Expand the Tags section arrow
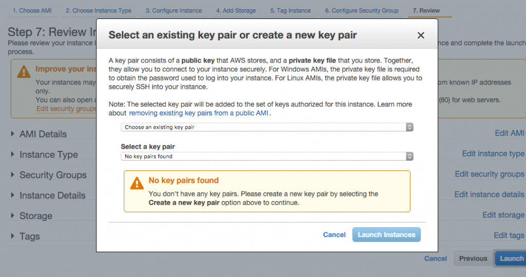The width and height of the screenshot is (526, 277). [12, 236]
